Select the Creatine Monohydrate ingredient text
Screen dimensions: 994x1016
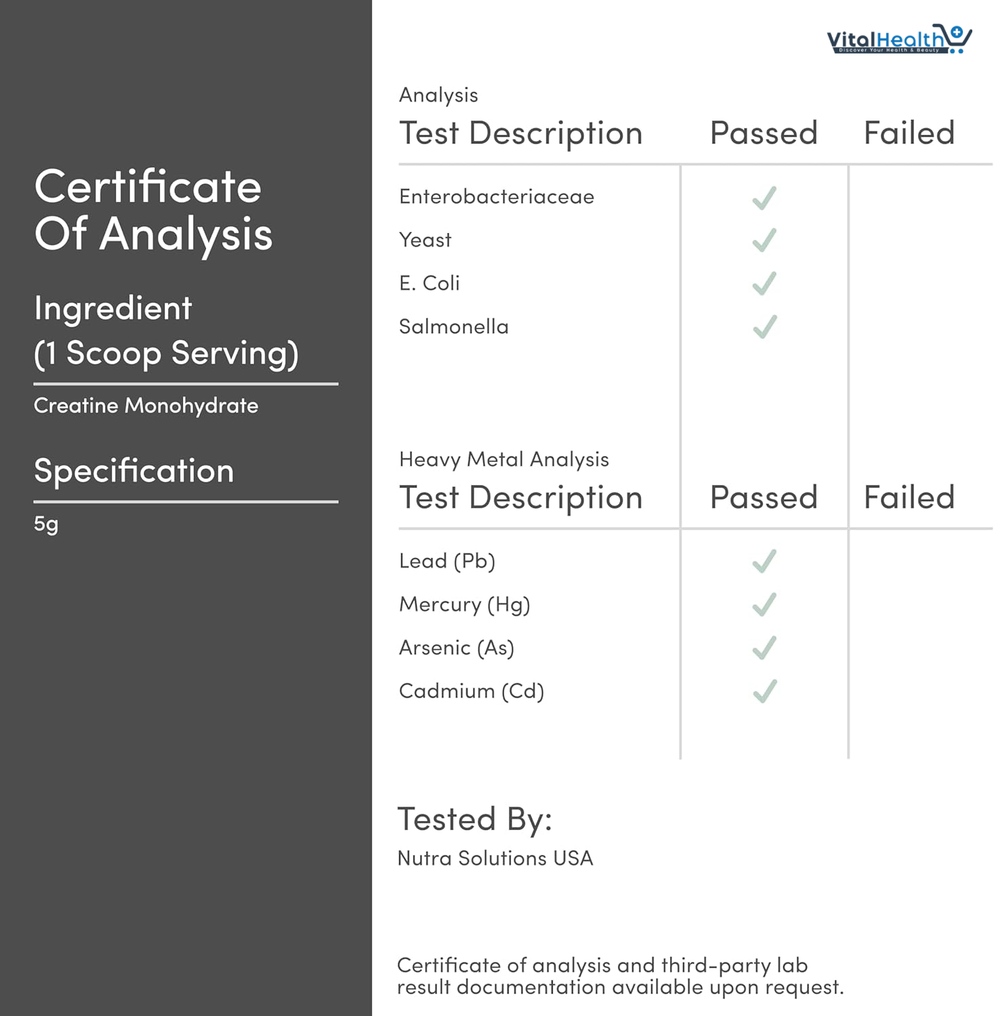(146, 406)
